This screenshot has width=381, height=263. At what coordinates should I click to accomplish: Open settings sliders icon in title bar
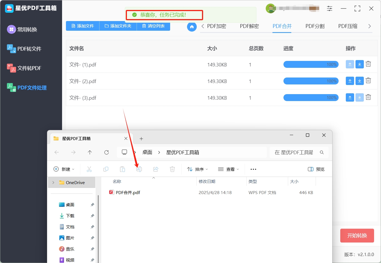pos(329,9)
